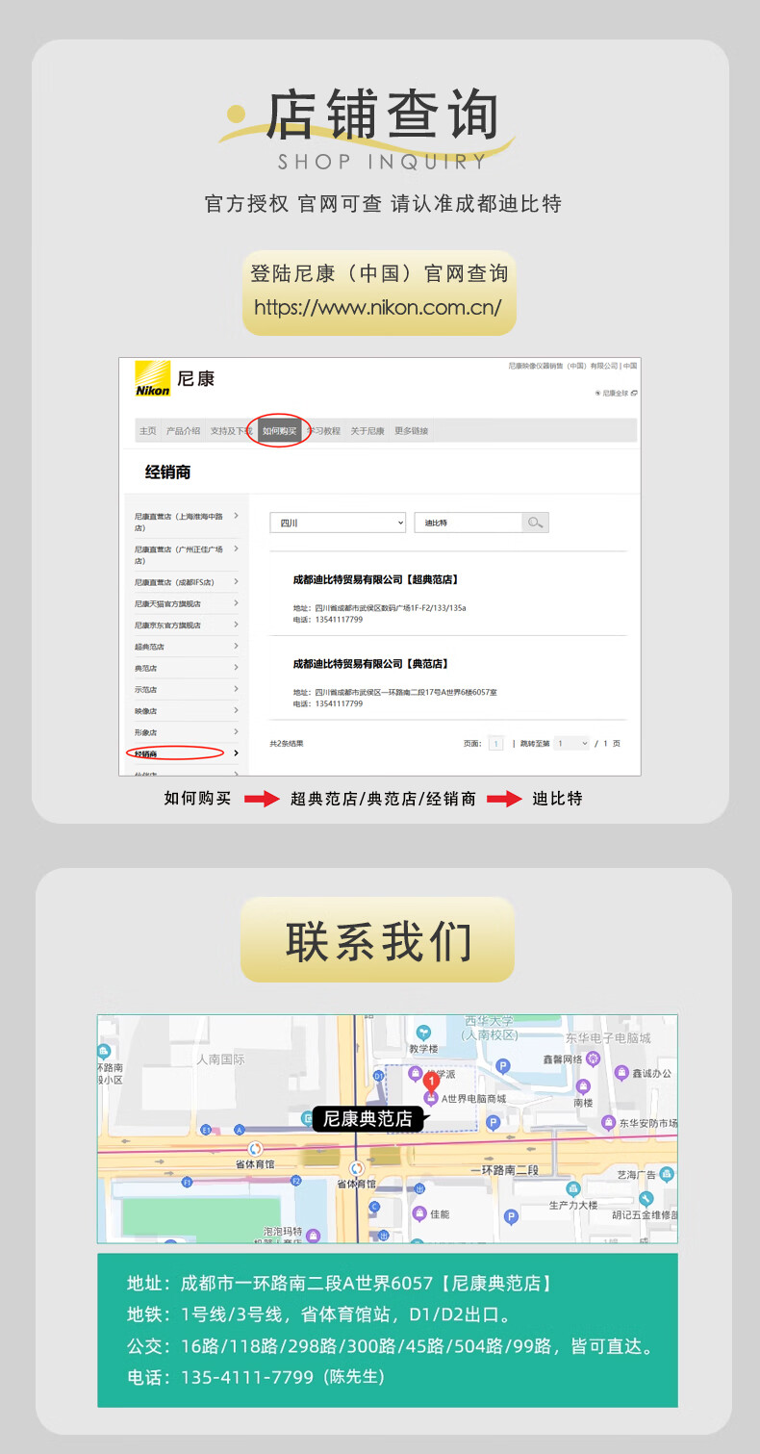Click the 人南国际 map label
Image resolution: width=760 pixels, height=1454 pixels.
(220, 1059)
